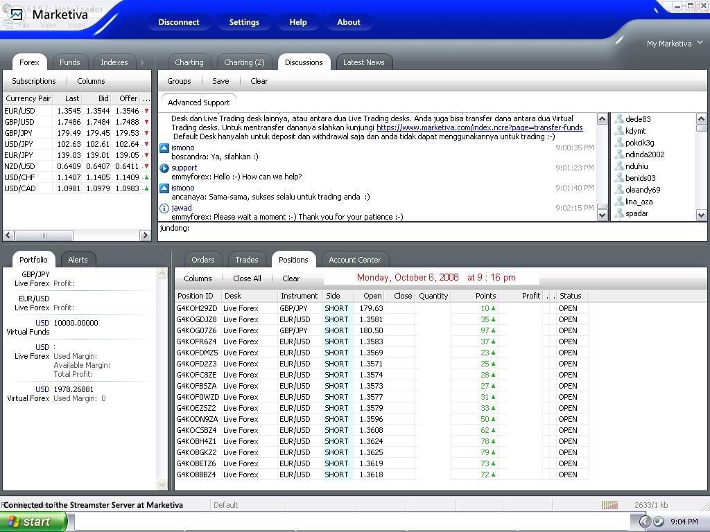This screenshot has width=710, height=532.
Task: Select the USD/CAD currency pair row
Action: [x=77, y=188]
